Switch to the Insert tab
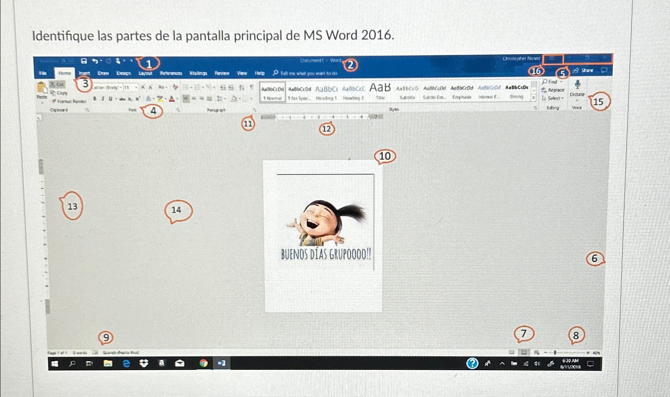Screen dimensions: 670x397 point(84,73)
